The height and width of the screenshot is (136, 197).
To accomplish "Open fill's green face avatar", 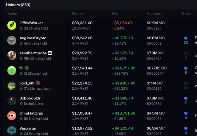I will [12, 71].
